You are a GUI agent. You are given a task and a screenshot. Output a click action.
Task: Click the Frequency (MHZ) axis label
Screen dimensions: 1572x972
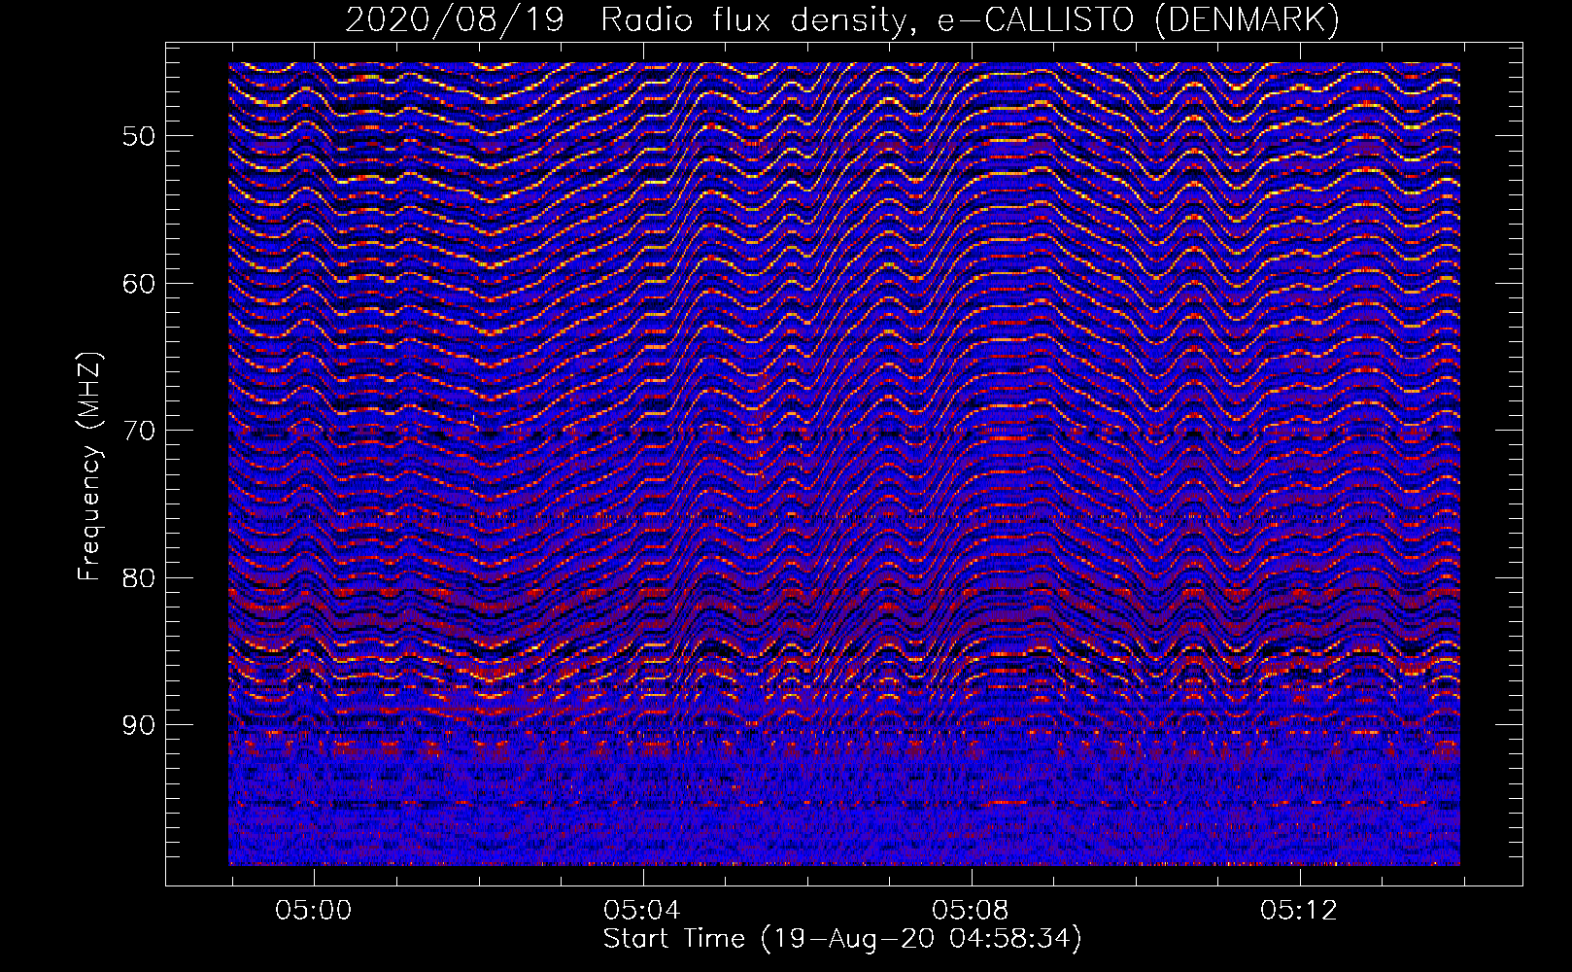click(x=89, y=468)
